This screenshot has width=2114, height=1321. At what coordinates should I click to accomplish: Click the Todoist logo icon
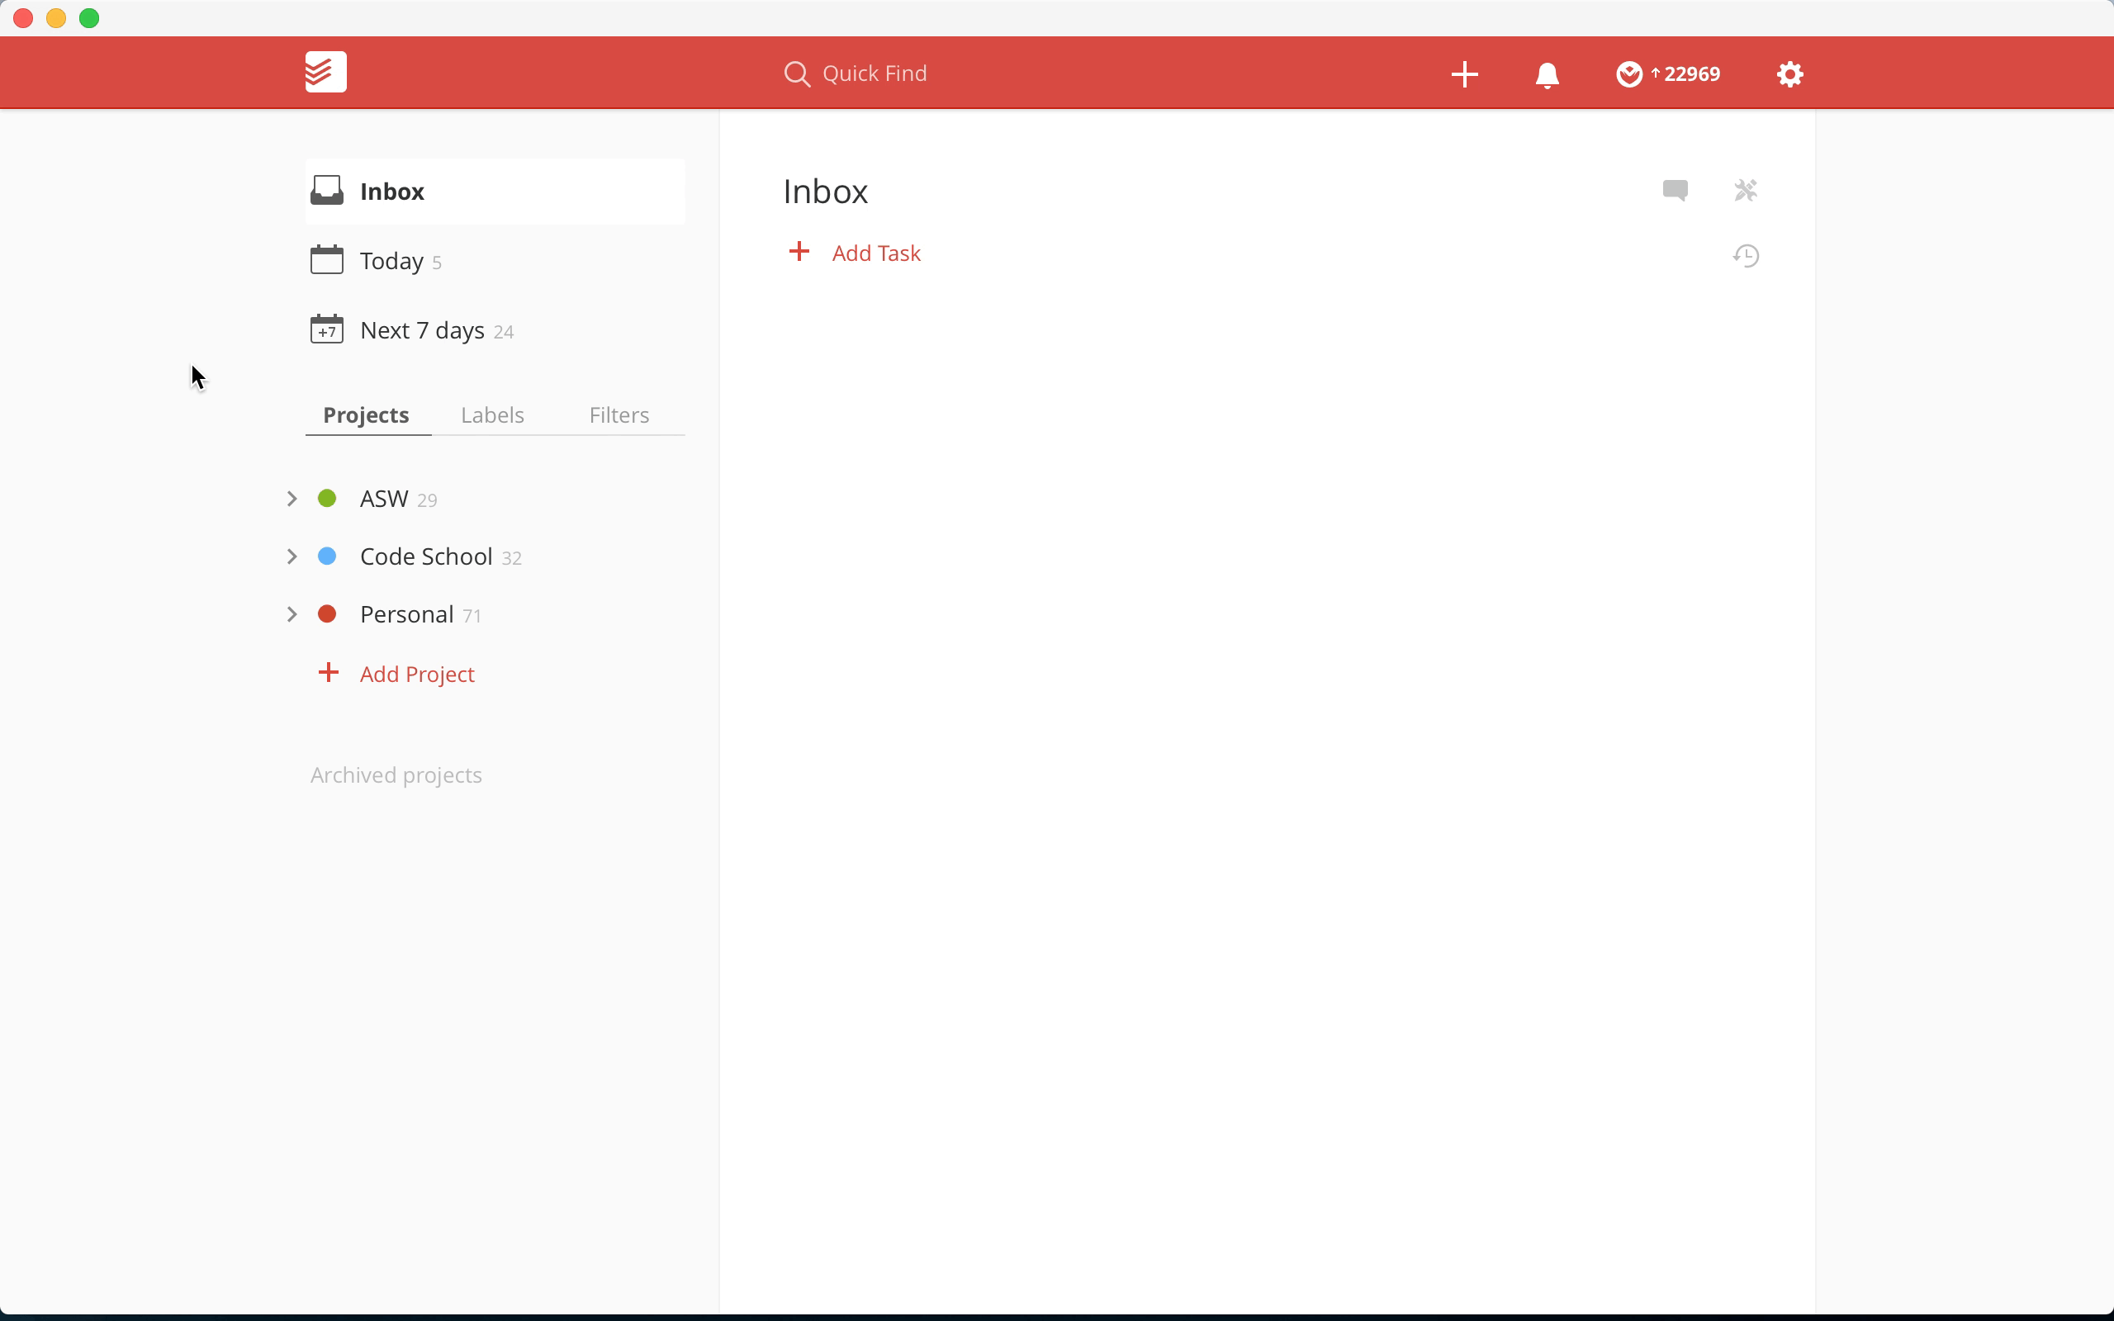click(x=326, y=72)
